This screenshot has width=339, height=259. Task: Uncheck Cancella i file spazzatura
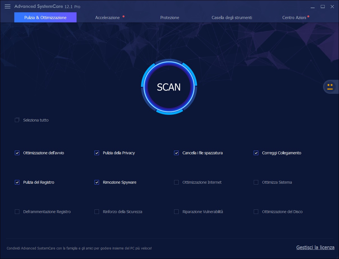[176, 153]
